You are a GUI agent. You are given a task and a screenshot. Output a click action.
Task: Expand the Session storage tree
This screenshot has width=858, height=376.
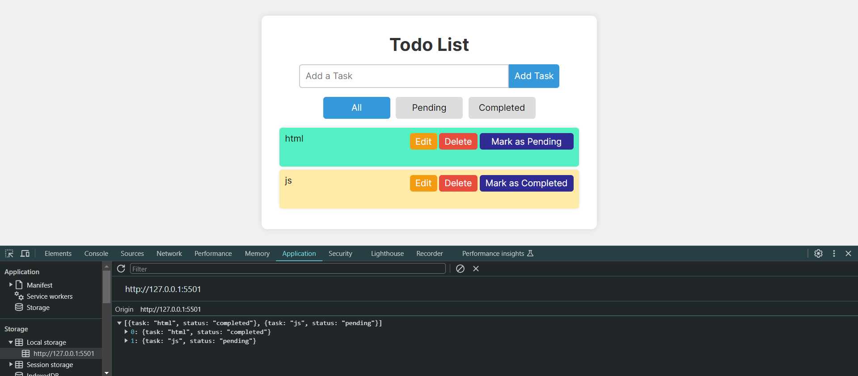[11, 364]
